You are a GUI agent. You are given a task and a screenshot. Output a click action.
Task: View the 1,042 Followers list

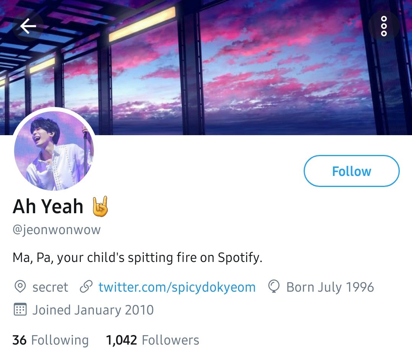[152, 340]
